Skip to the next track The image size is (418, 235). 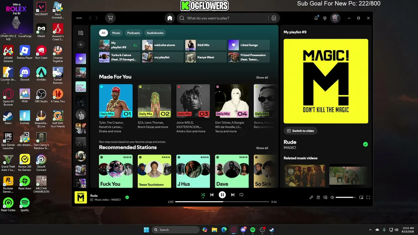(x=233, y=195)
